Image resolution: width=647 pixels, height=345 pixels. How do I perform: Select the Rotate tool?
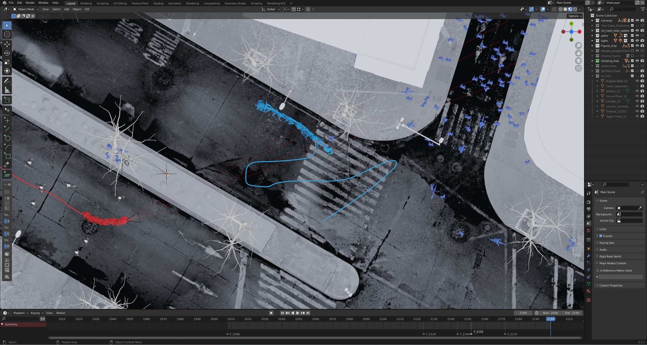[x=7, y=53]
